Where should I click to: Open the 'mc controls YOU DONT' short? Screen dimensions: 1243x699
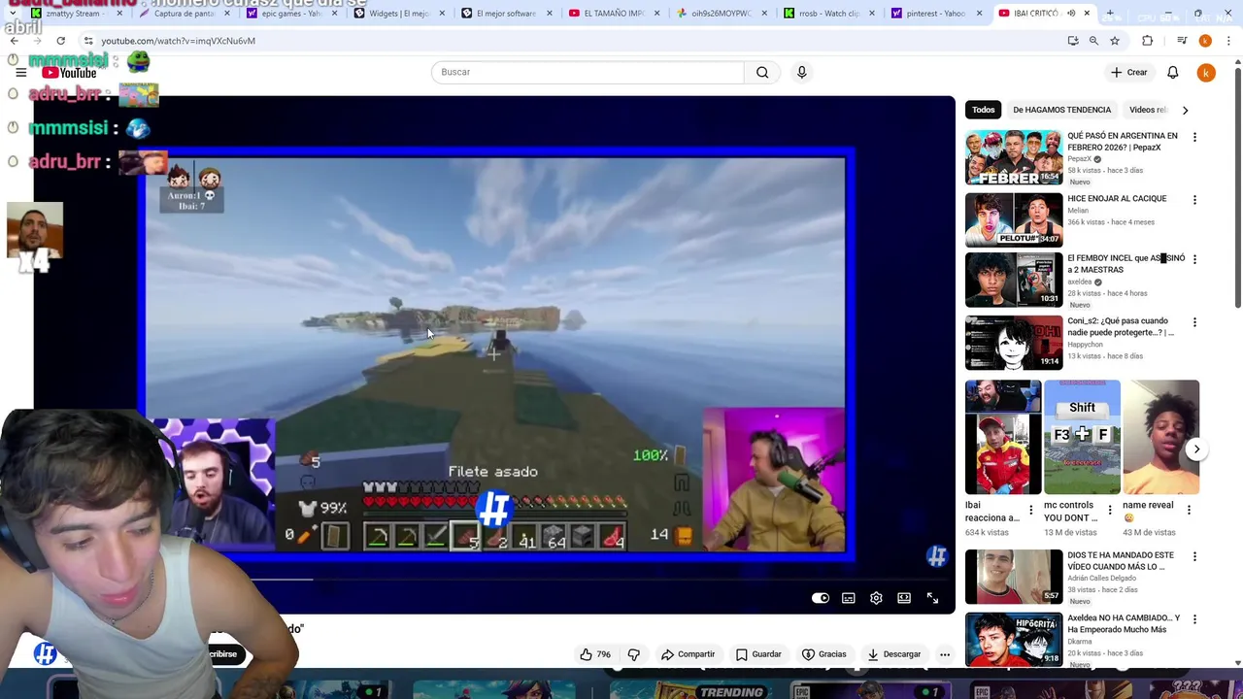(1082, 437)
